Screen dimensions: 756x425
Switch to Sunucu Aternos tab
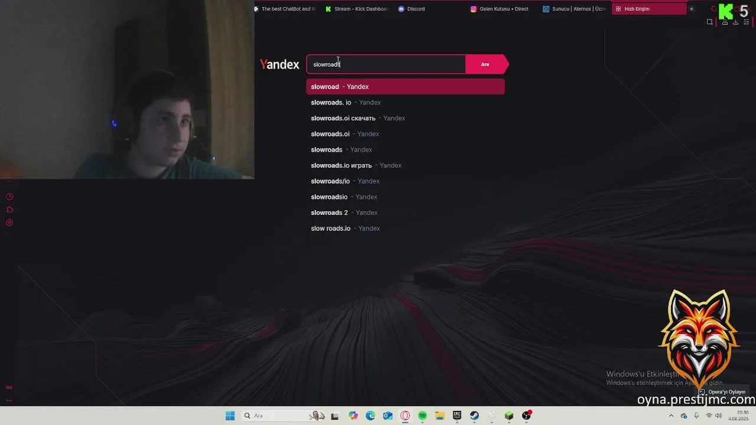(573, 9)
